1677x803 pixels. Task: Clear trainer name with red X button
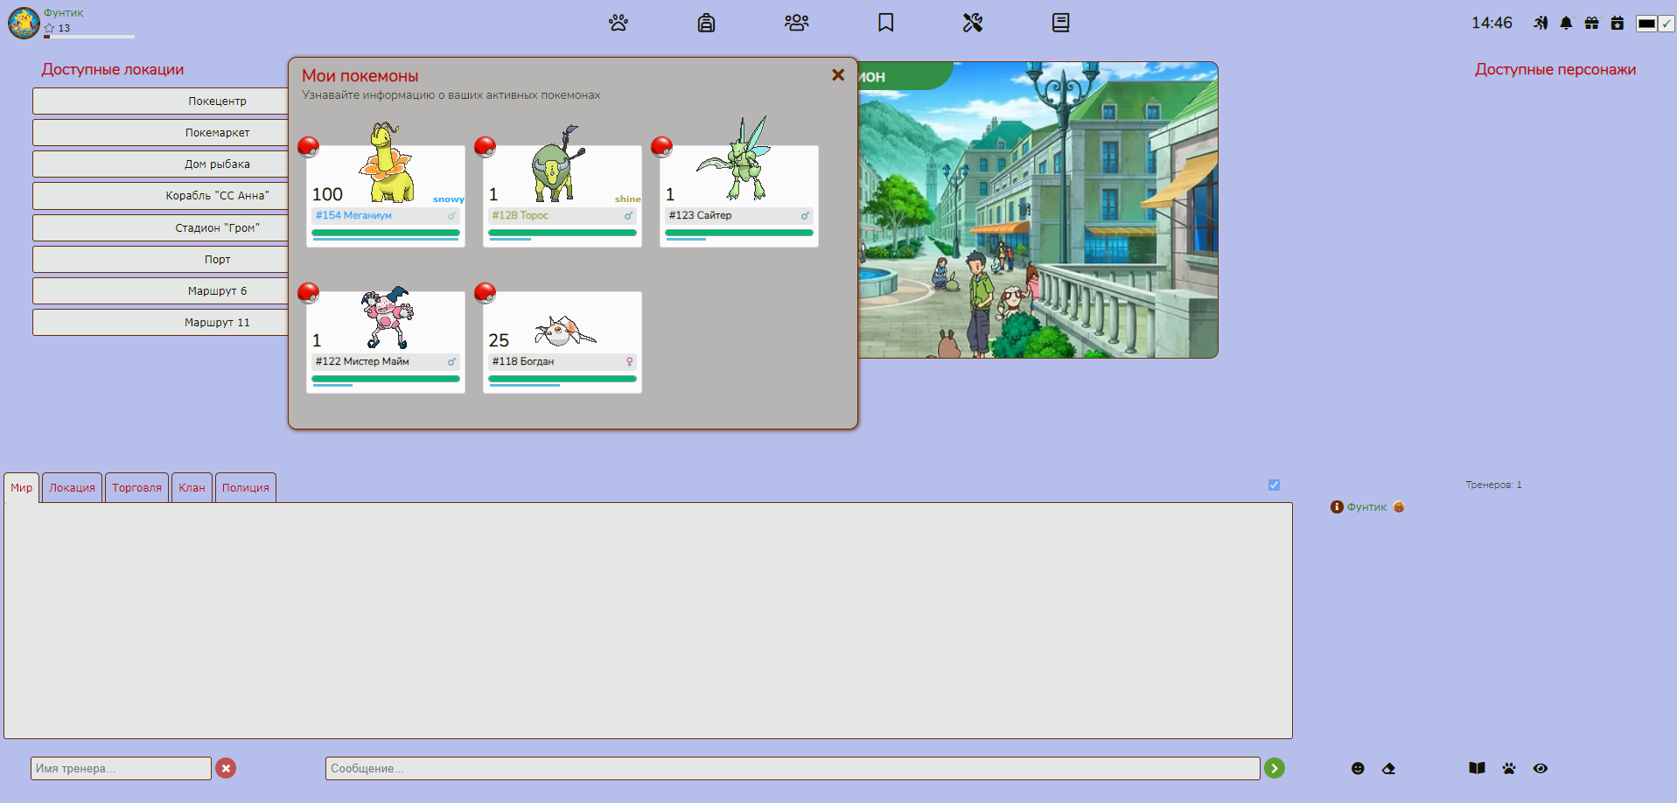click(226, 768)
